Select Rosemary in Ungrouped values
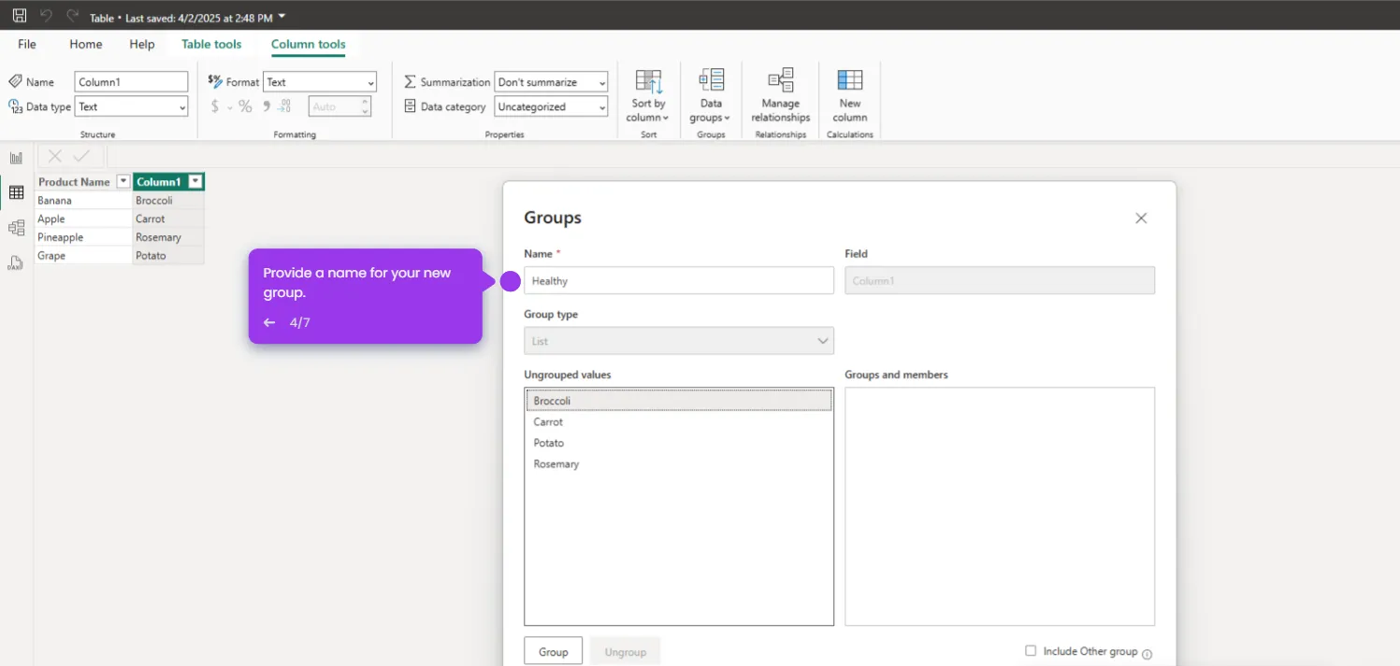 [x=679, y=464]
